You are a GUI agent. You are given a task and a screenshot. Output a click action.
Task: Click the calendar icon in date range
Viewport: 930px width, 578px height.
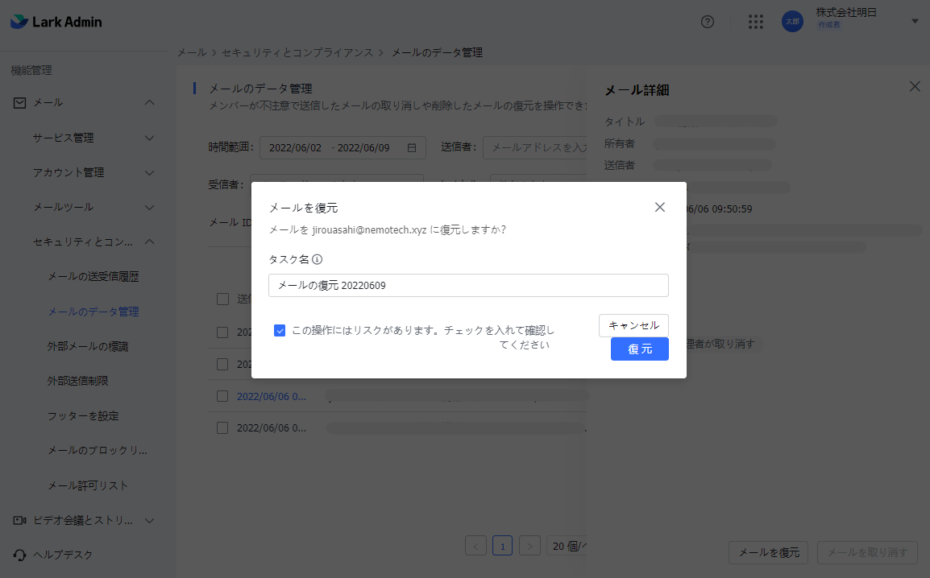coord(412,147)
